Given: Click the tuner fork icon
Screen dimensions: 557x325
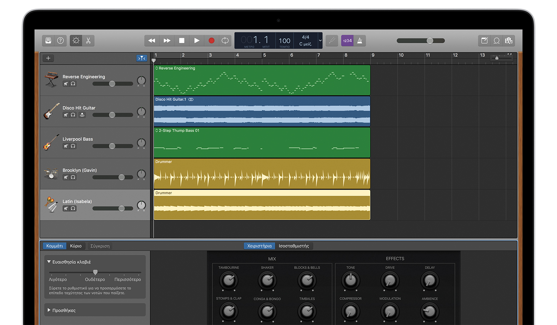Looking at the screenshot, I should tap(332, 41).
